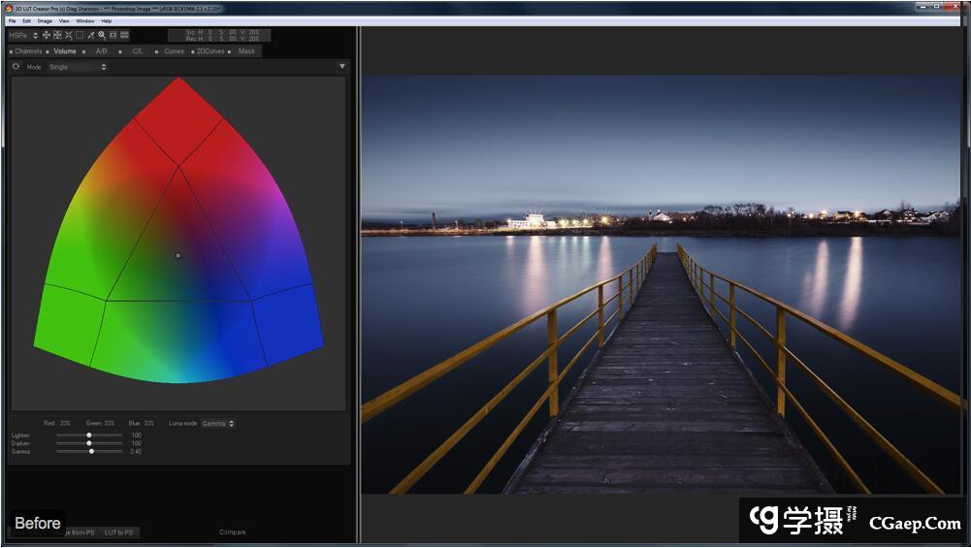Image resolution: width=971 pixels, height=548 pixels.
Task: Toggle the small square before Mask
Action: tap(229, 51)
